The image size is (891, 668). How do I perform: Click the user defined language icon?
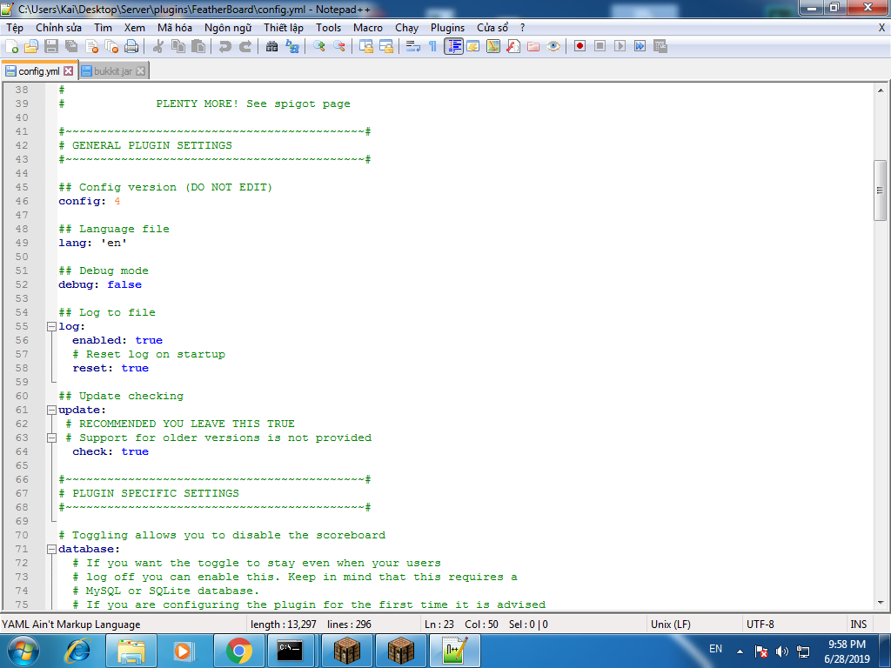473,47
